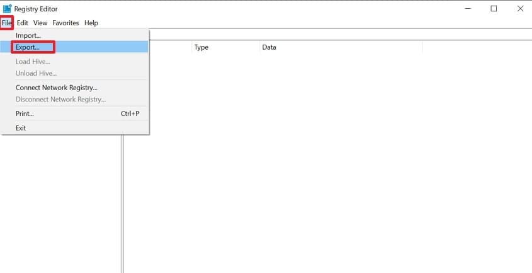Open the Favorites menu
This screenshot has height=273, width=532.
click(x=66, y=23)
